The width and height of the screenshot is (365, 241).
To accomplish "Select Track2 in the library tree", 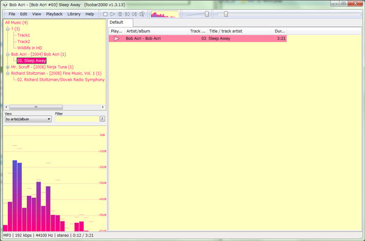I will pyautogui.click(x=24, y=42).
